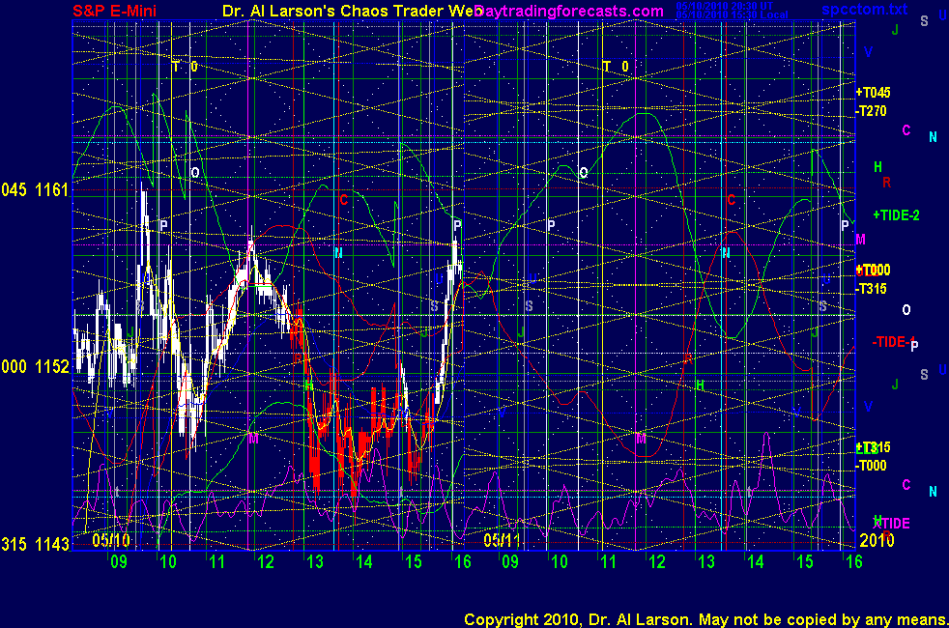Select the +T045 level label
The height and width of the screenshot is (628, 949).
(x=873, y=93)
